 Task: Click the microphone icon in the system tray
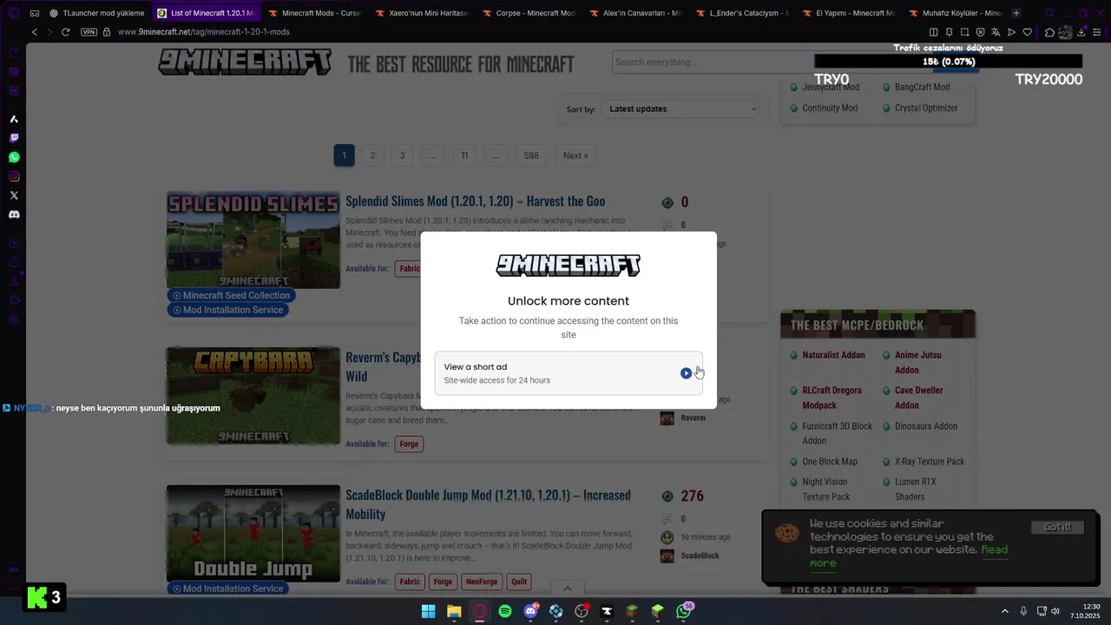click(1023, 611)
